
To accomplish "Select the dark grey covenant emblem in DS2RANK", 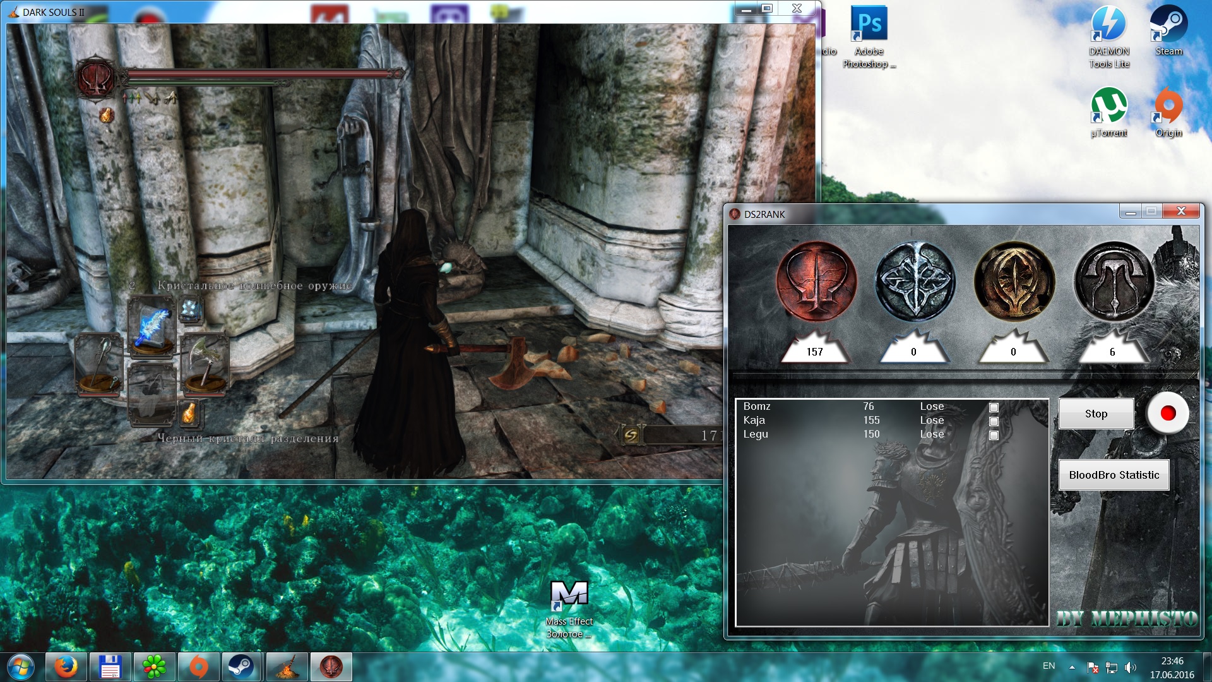I will (x=1114, y=282).
